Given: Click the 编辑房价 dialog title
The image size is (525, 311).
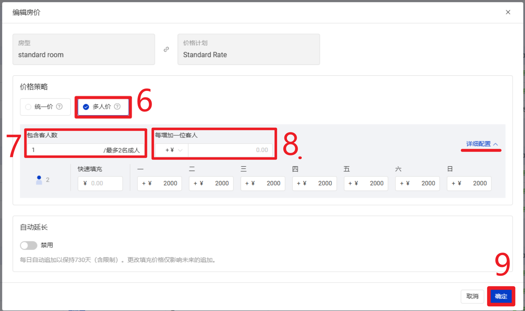Looking at the screenshot, I should (27, 12).
